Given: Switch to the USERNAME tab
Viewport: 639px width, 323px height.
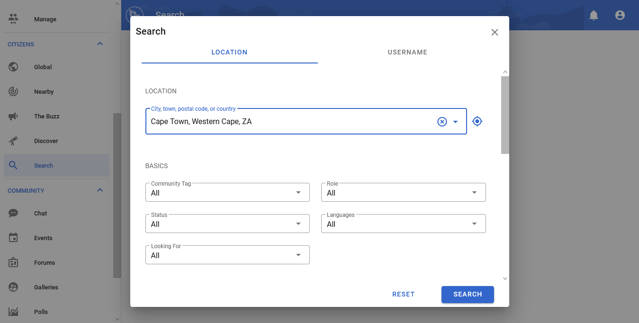Looking at the screenshot, I should (407, 53).
